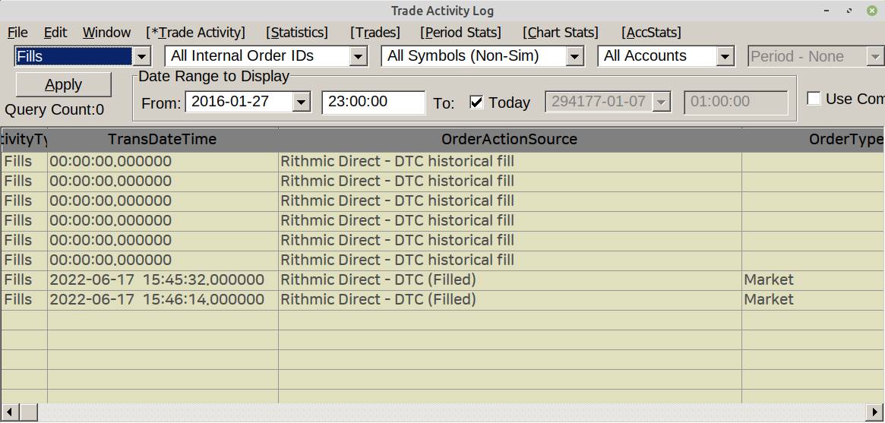Maximize the Trade Activity Log window
The height and width of the screenshot is (423, 885).
coord(849,11)
